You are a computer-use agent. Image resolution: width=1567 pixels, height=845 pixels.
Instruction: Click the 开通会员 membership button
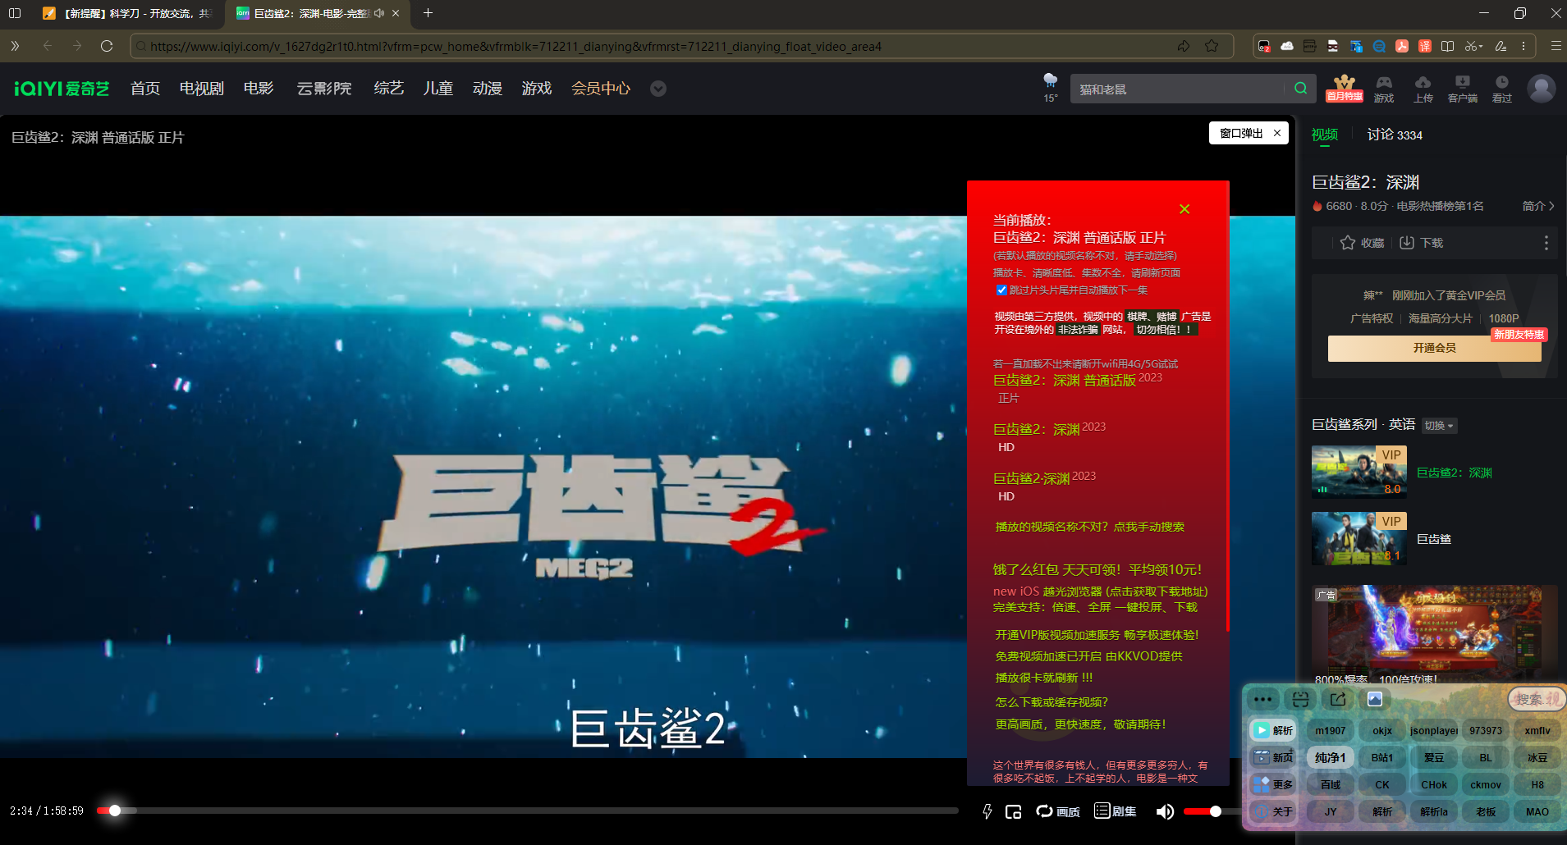point(1433,347)
